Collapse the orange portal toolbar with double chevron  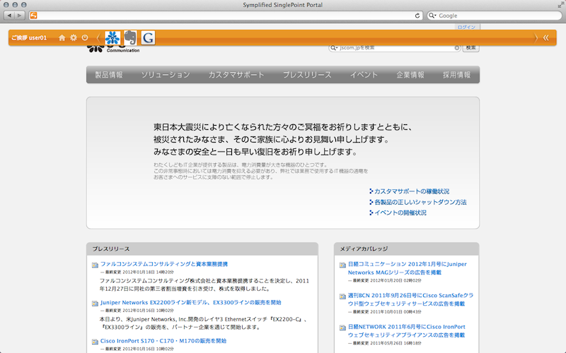click(546, 37)
